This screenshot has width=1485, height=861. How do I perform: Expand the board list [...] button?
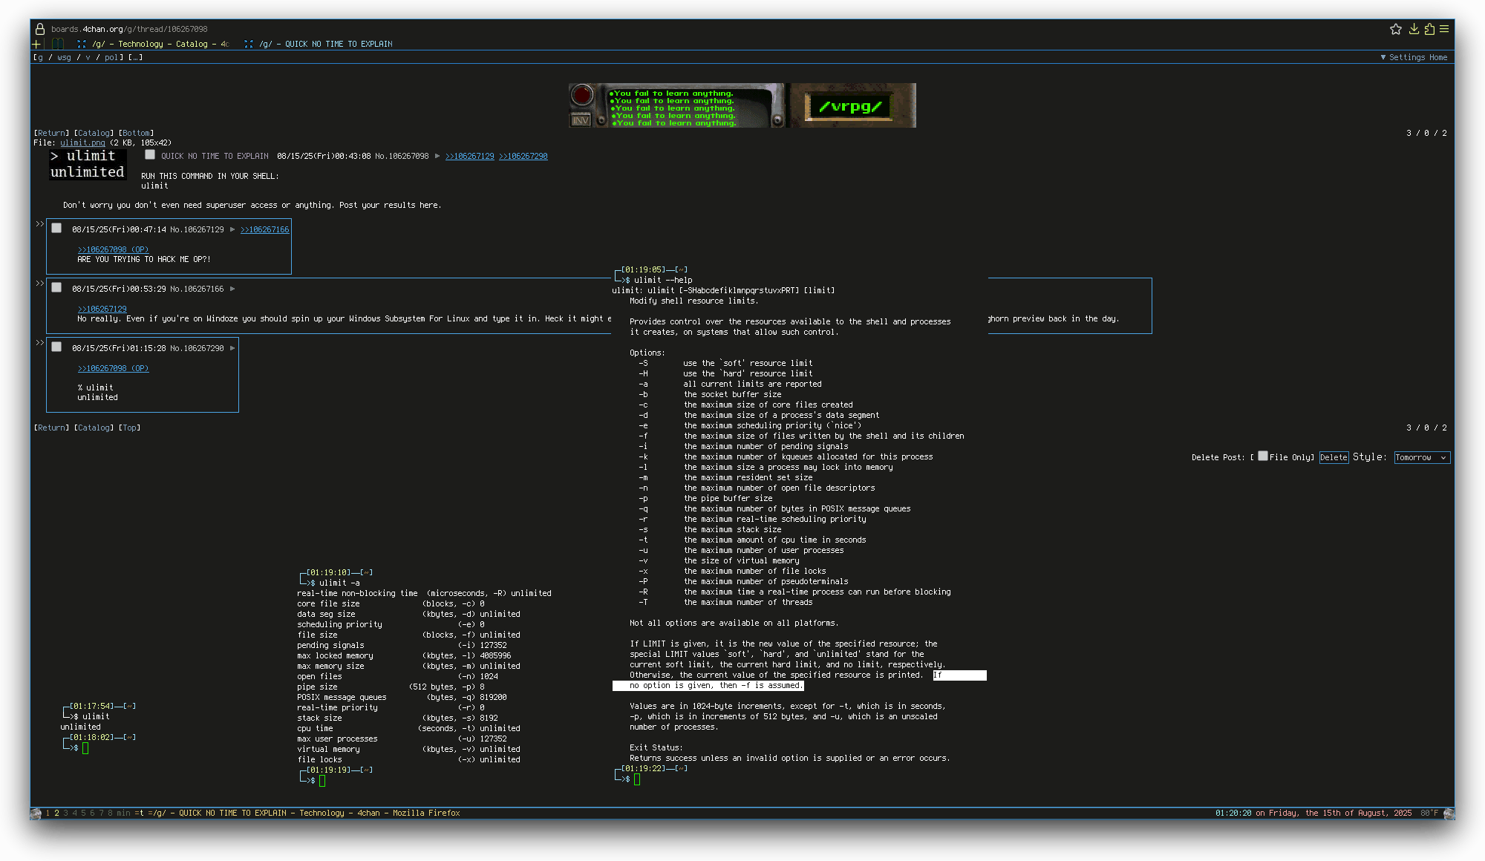[x=135, y=57]
